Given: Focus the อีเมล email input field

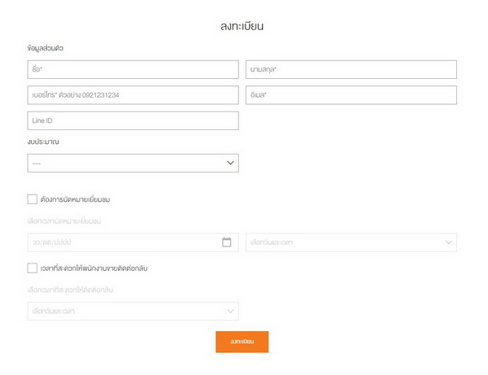Looking at the screenshot, I should [x=351, y=95].
